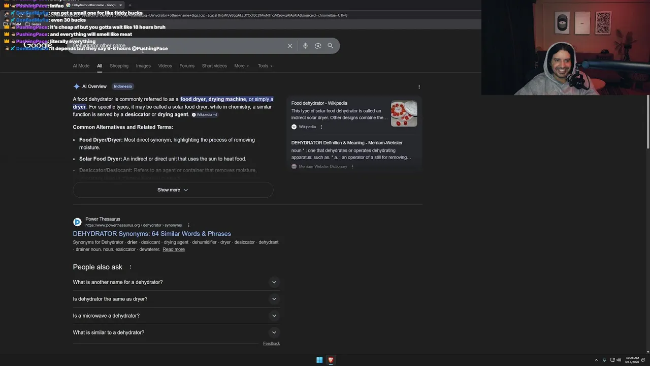Screen dimensions: 650x366
Task: Click the Feedback link
Action: click(x=271, y=344)
